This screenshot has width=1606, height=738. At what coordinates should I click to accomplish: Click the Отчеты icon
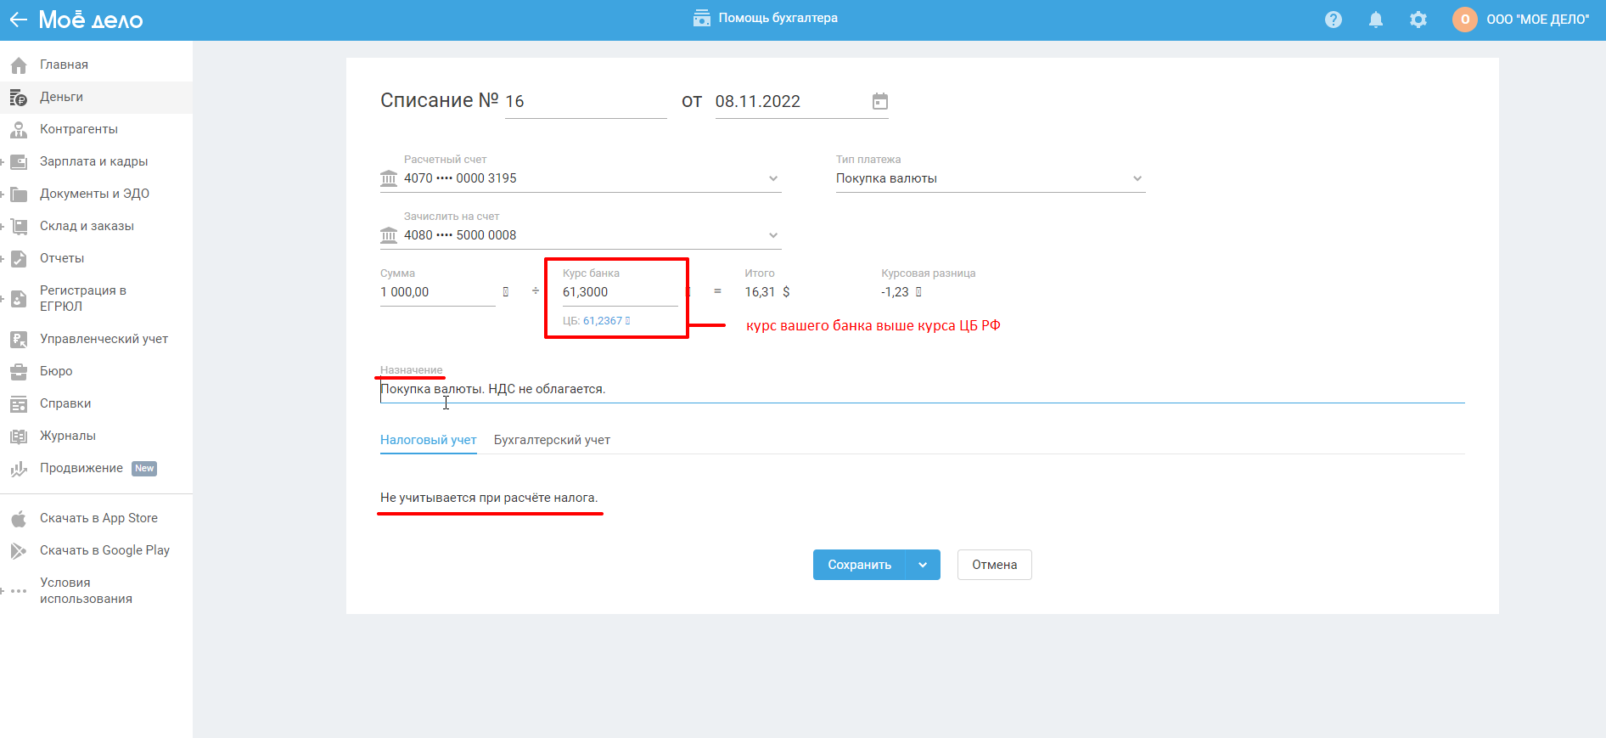pyautogui.click(x=19, y=259)
